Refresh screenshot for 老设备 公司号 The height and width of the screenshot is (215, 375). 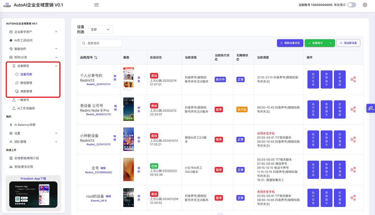point(139,109)
